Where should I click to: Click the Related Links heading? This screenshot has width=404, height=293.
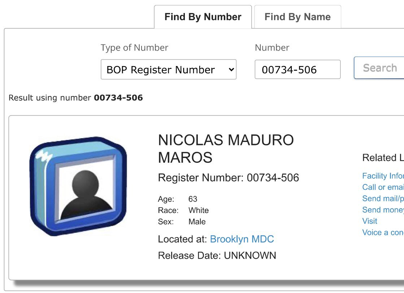pyautogui.click(x=383, y=158)
